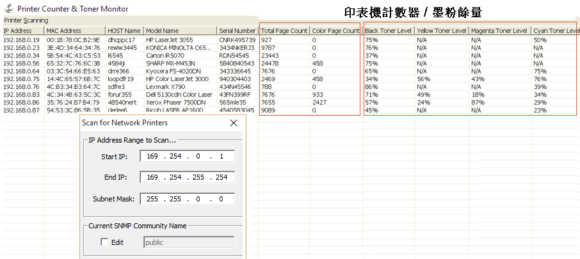Click the KONICA MINOLTA C65 model cell

pos(179,47)
